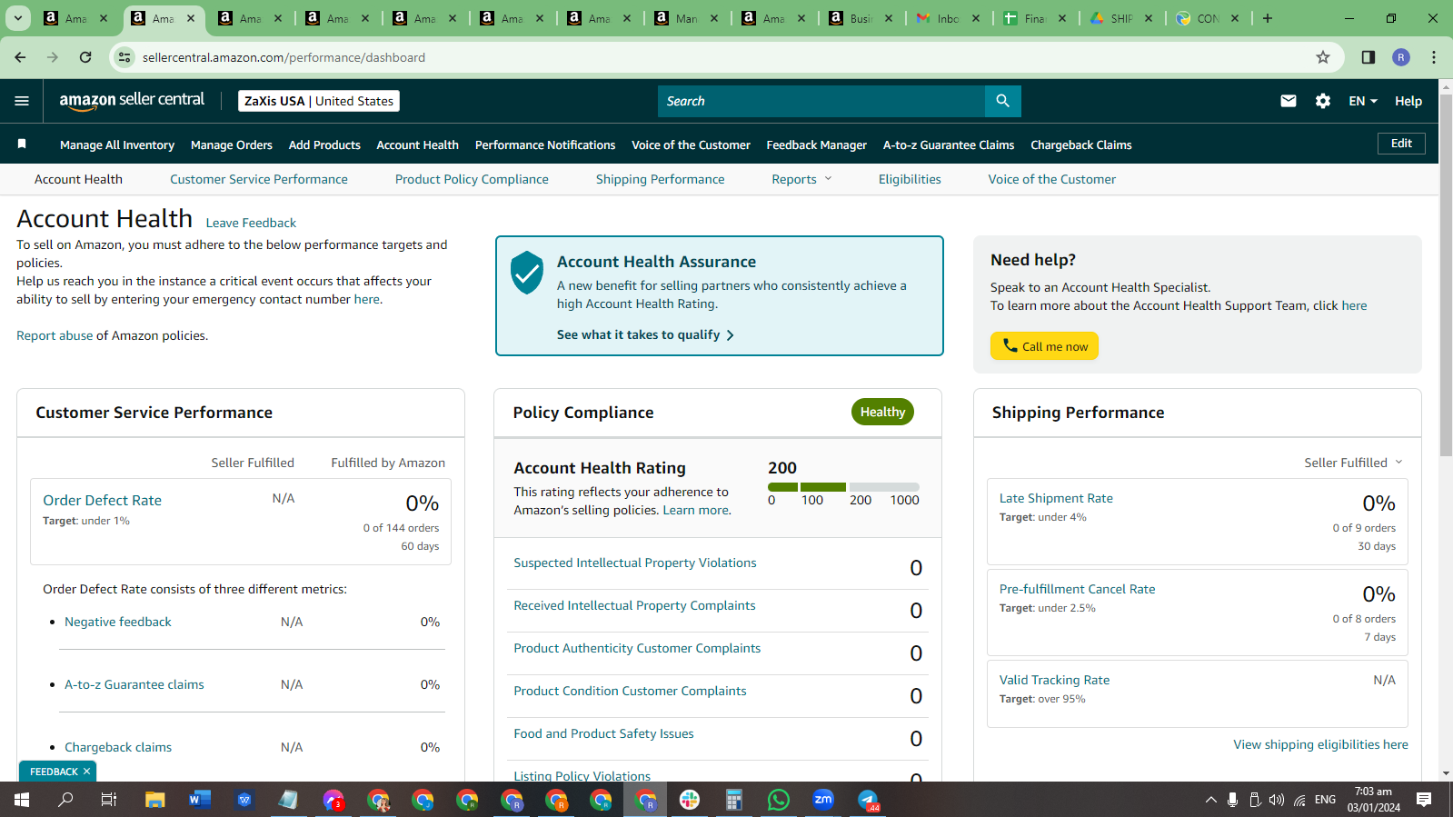The width and height of the screenshot is (1453, 817).
Task: Switch to the Inbox Gmail browser tab
Action: coord(949,18)
